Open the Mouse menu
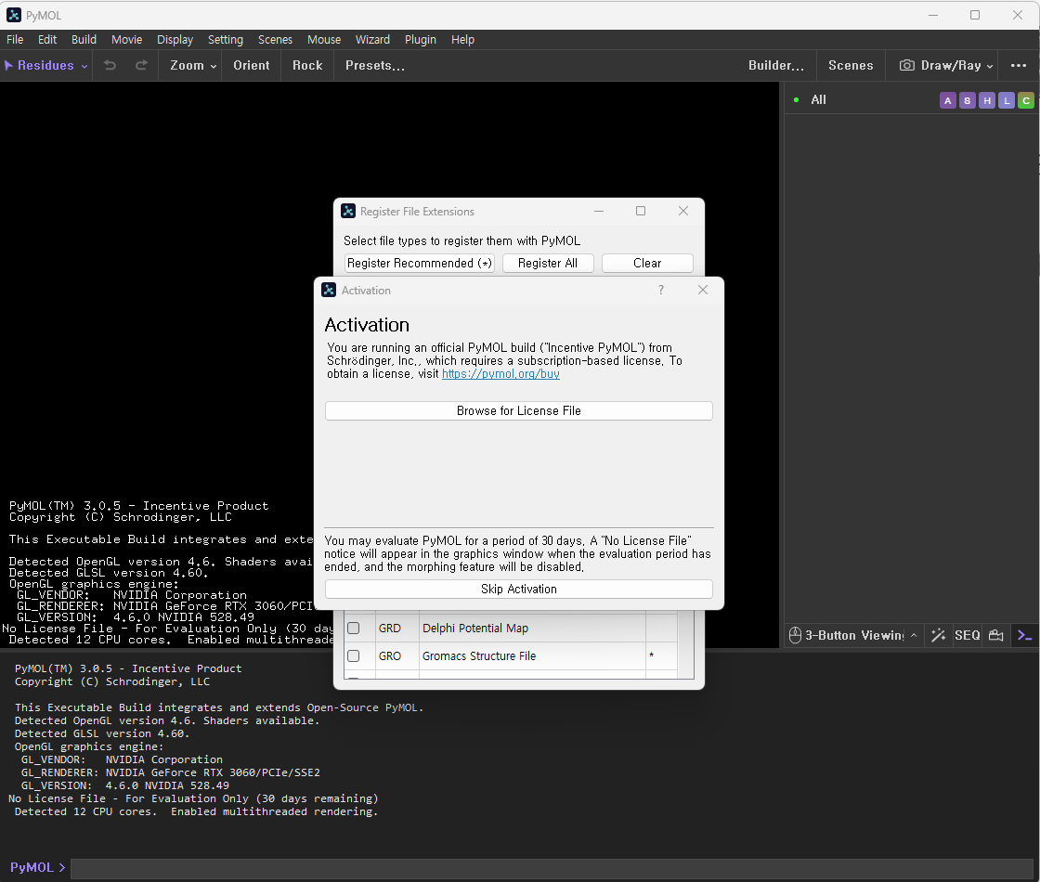 click(324, 40)
